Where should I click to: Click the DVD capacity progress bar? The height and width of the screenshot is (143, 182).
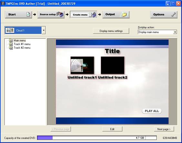pyautogui.click(x=97, y=138)
